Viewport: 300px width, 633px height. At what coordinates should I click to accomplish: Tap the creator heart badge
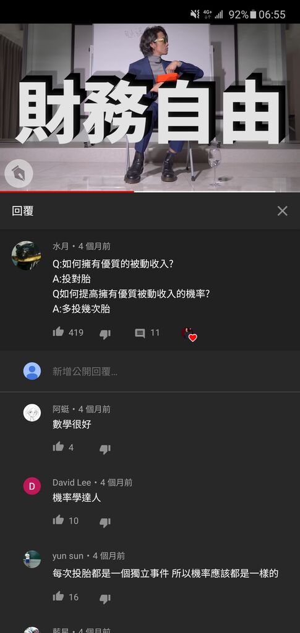click(x=189, y=334)
